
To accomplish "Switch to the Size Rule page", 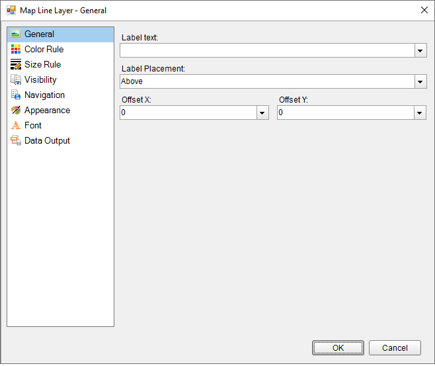I will 60,64.
